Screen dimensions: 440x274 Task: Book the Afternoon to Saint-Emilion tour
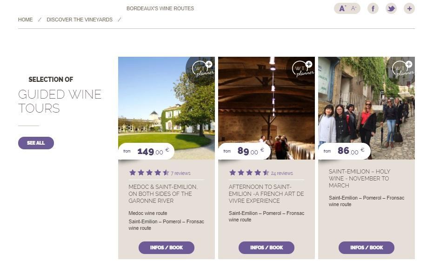(x=266, y=247)
